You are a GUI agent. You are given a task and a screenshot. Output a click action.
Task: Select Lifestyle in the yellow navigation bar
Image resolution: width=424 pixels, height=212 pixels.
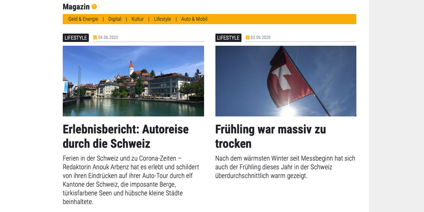(x=162, y=19)
